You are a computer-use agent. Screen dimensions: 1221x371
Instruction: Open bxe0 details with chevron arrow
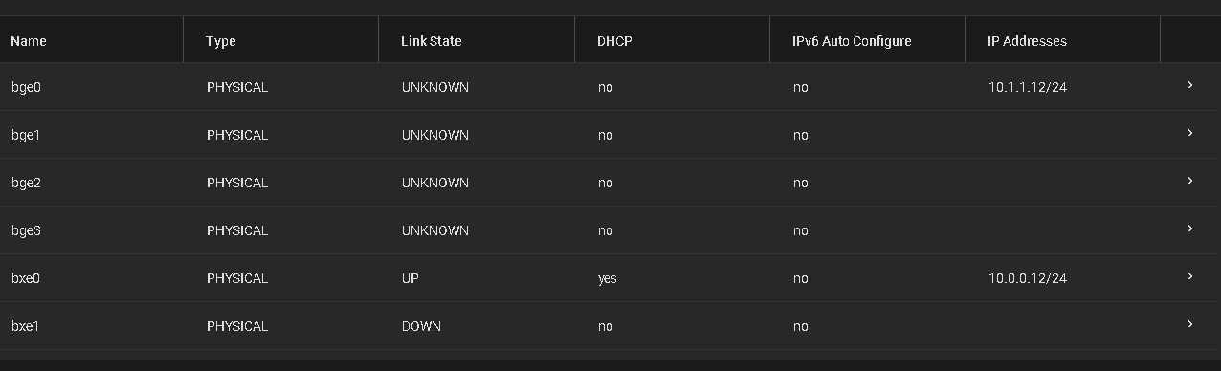tap(1189, 277)
